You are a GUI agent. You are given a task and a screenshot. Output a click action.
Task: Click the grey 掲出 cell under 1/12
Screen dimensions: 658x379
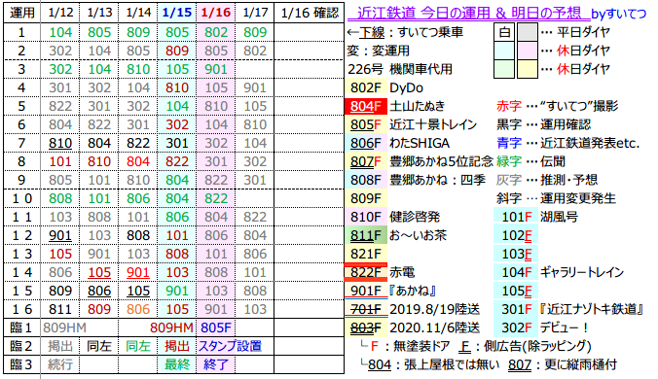[60, 346]
